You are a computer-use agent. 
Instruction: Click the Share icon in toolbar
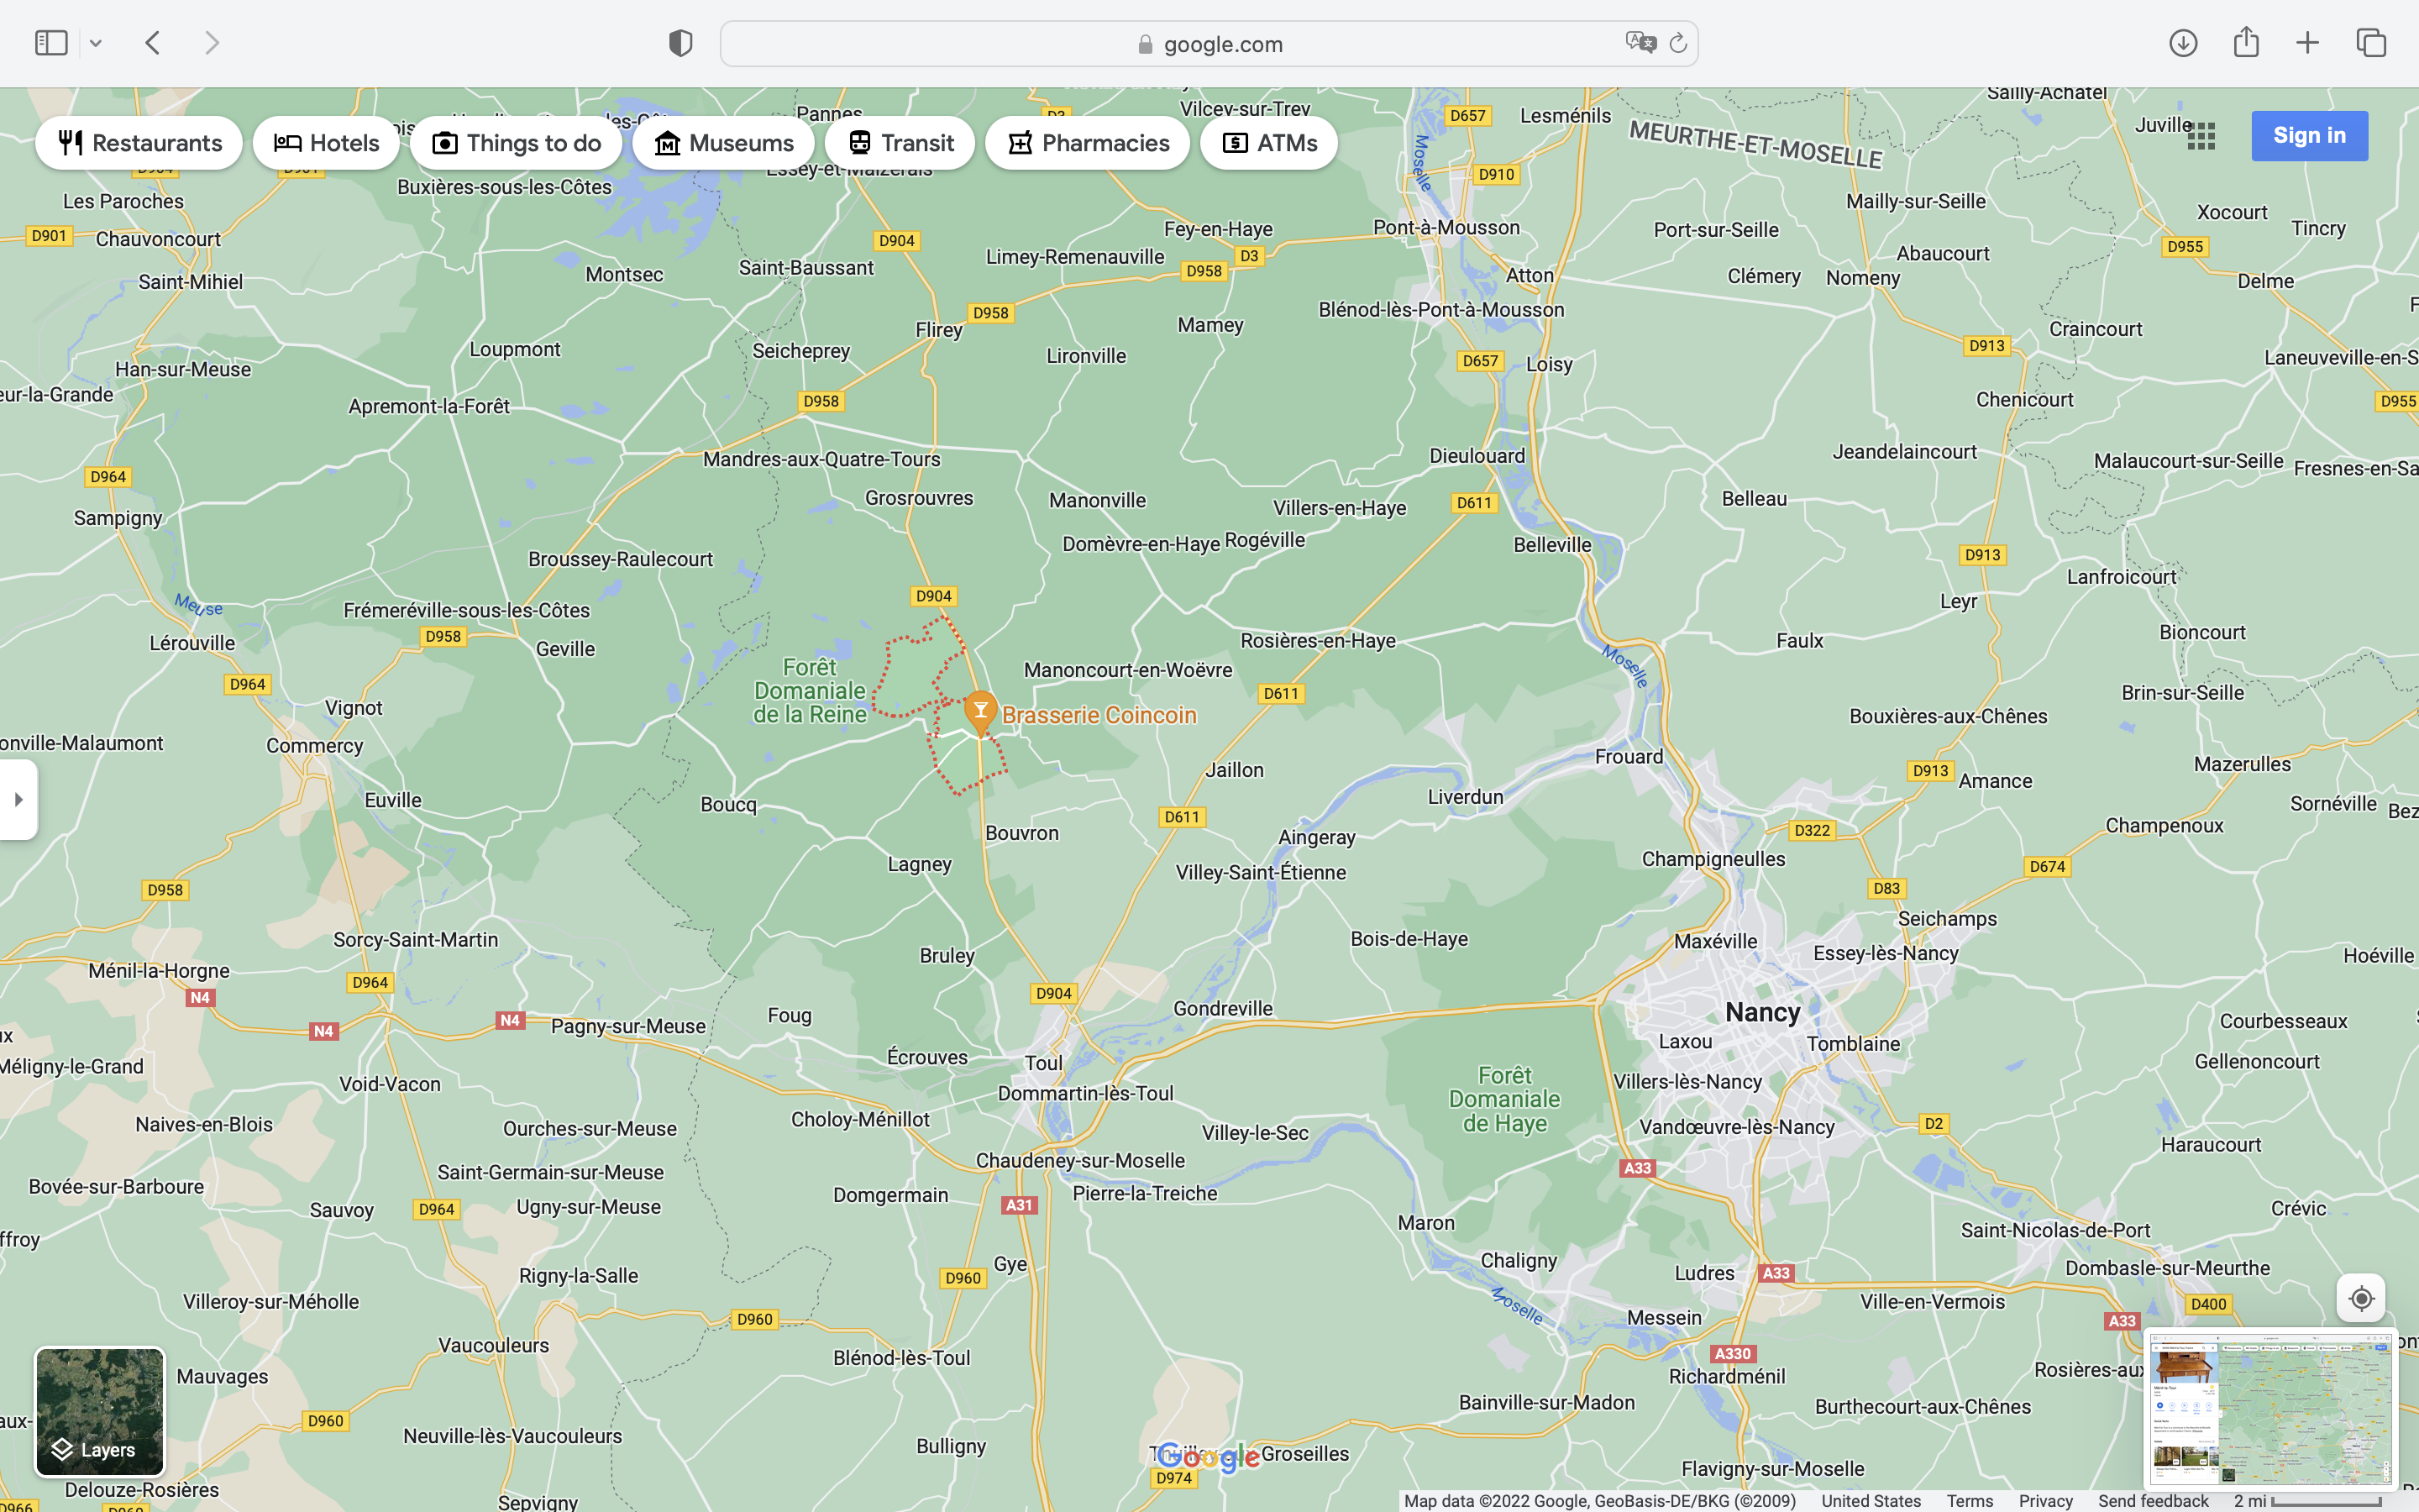coord(2246,43)
